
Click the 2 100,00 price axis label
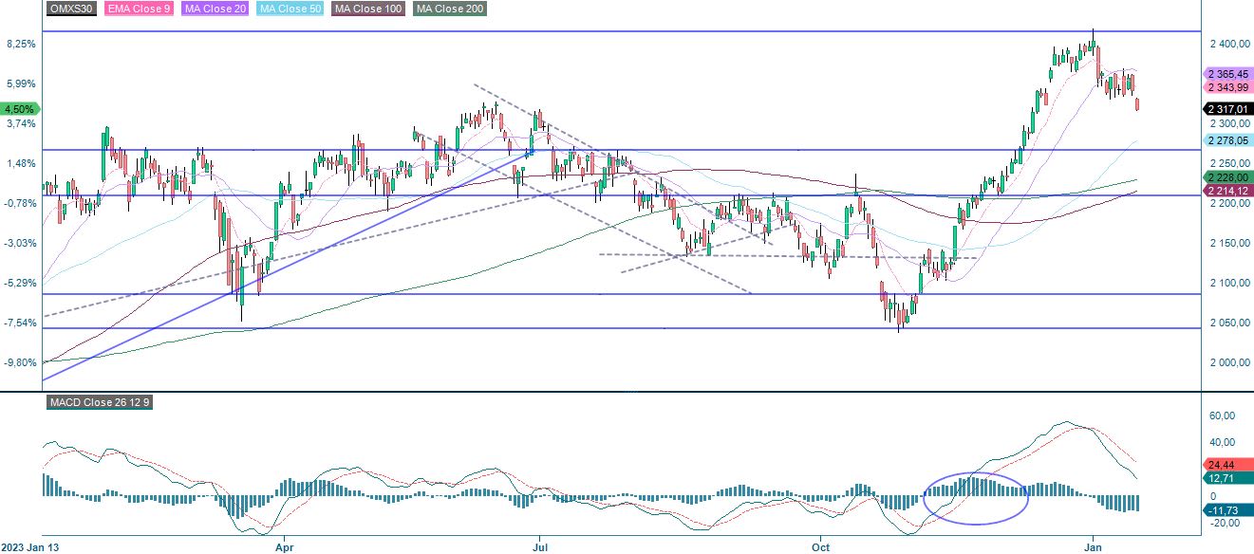pos(1232,283)
